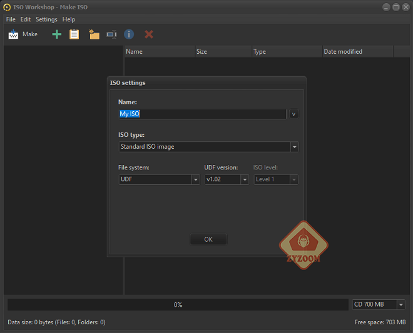Click the v button beside Name field
Screen dimensions: 413x333
[293, 114]
